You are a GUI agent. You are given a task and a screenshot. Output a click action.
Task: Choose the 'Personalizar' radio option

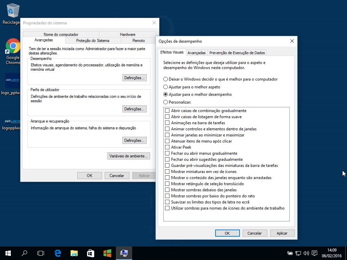point(165,102)
